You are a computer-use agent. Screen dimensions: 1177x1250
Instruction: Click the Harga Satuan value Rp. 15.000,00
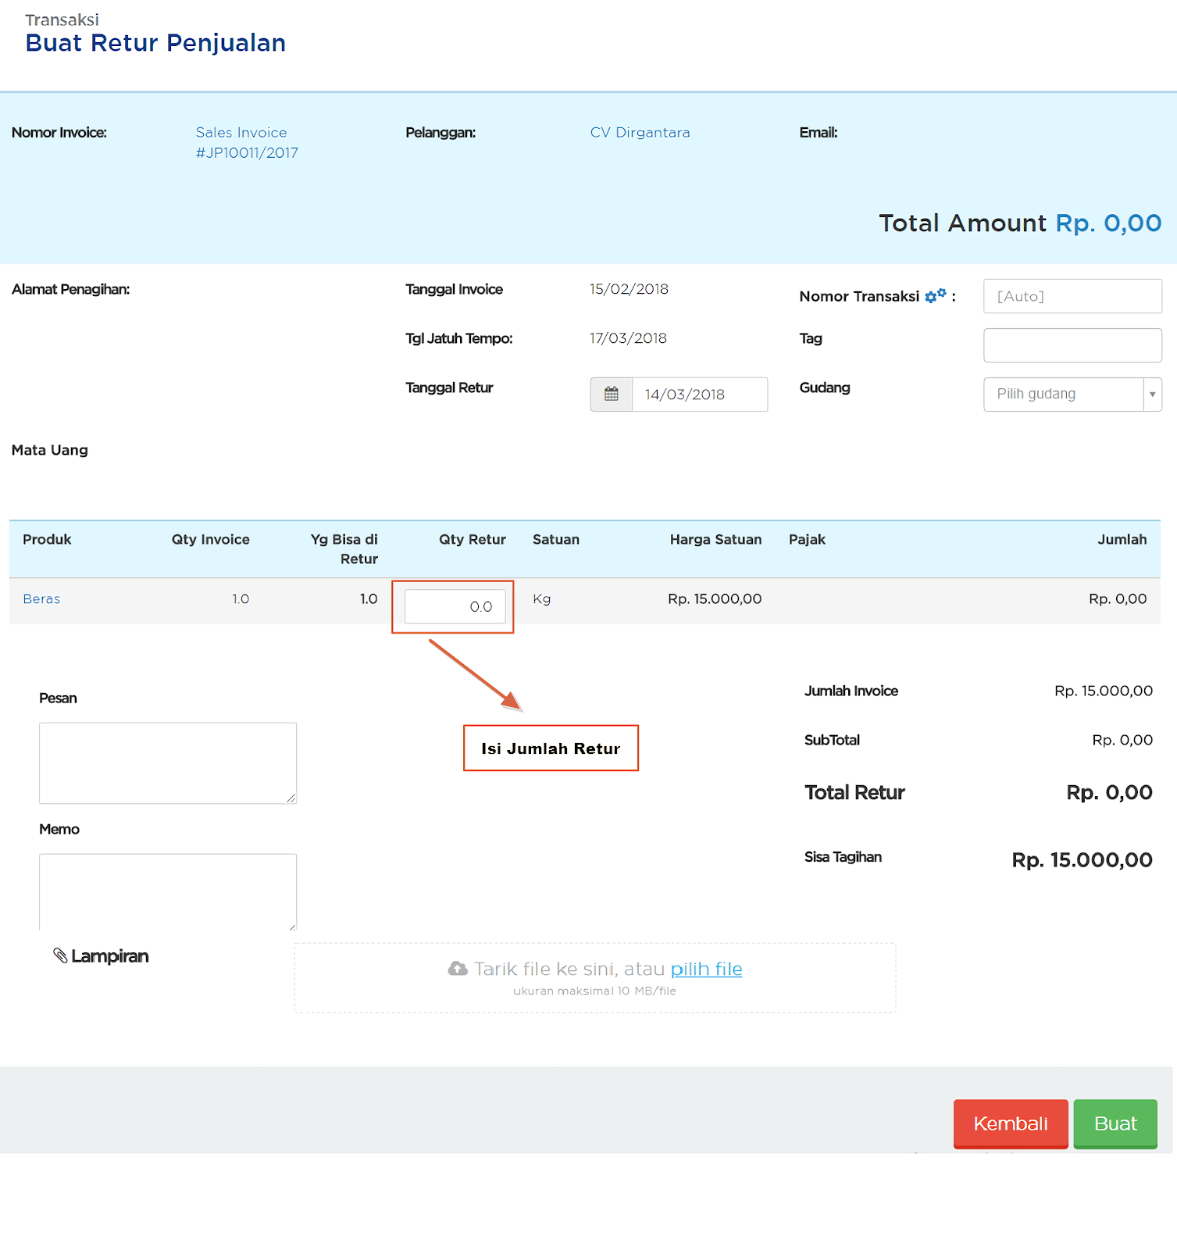(x=715, y=599)
